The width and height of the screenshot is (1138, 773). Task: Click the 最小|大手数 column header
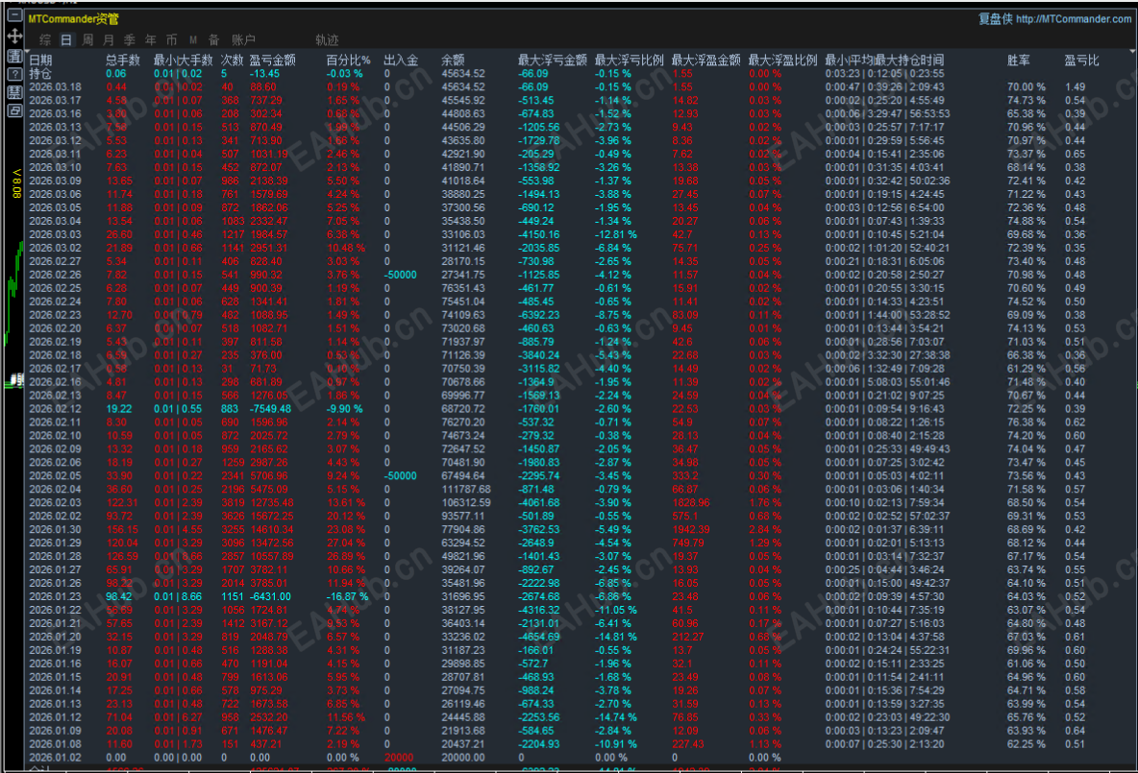click(x=183, y=60)
